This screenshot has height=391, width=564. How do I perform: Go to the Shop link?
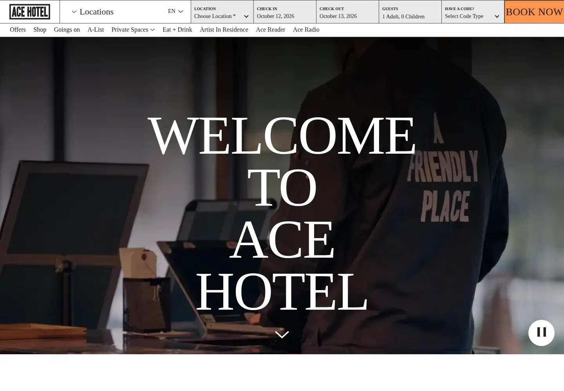tap(40, 30)
